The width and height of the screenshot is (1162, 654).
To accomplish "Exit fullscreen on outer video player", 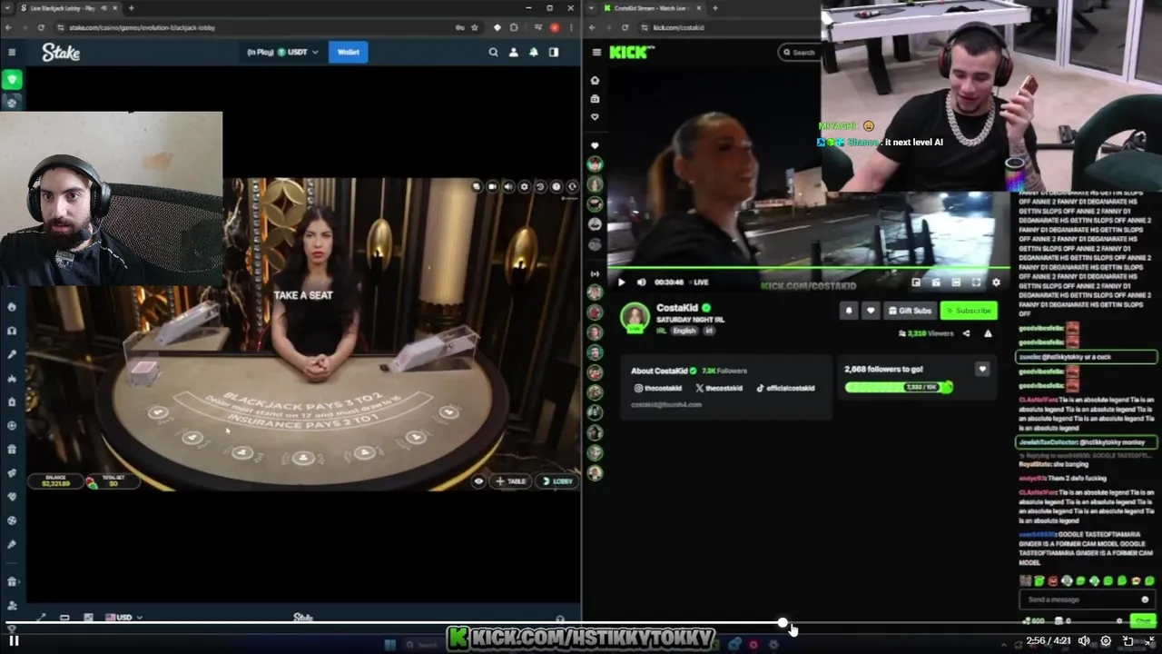I will click(x=1149, y=640).
